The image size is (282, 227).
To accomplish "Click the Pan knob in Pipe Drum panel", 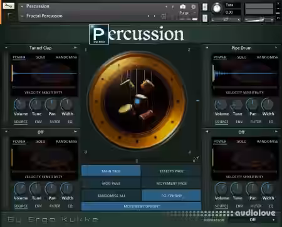I will pyautogui.click(x=253, y=105).
